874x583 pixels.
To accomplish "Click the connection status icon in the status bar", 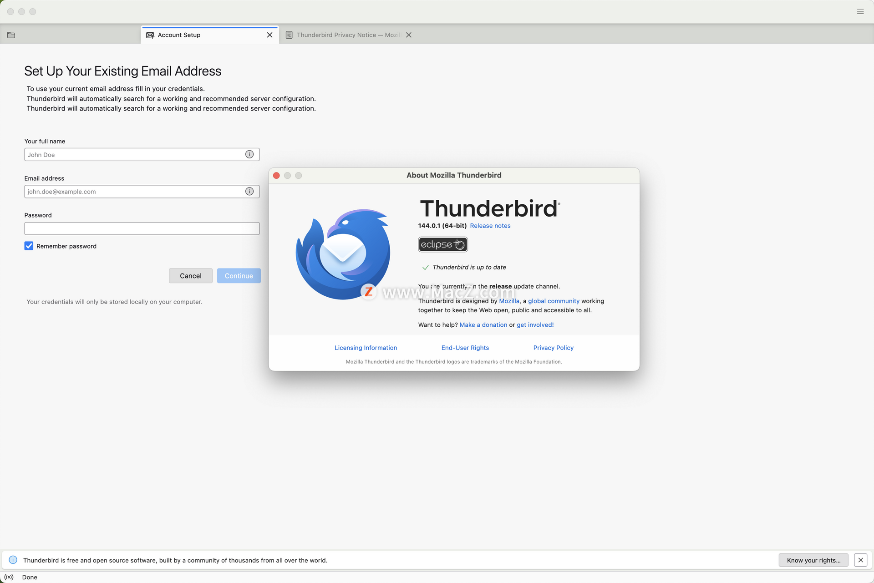I will (x=9, y=577).
